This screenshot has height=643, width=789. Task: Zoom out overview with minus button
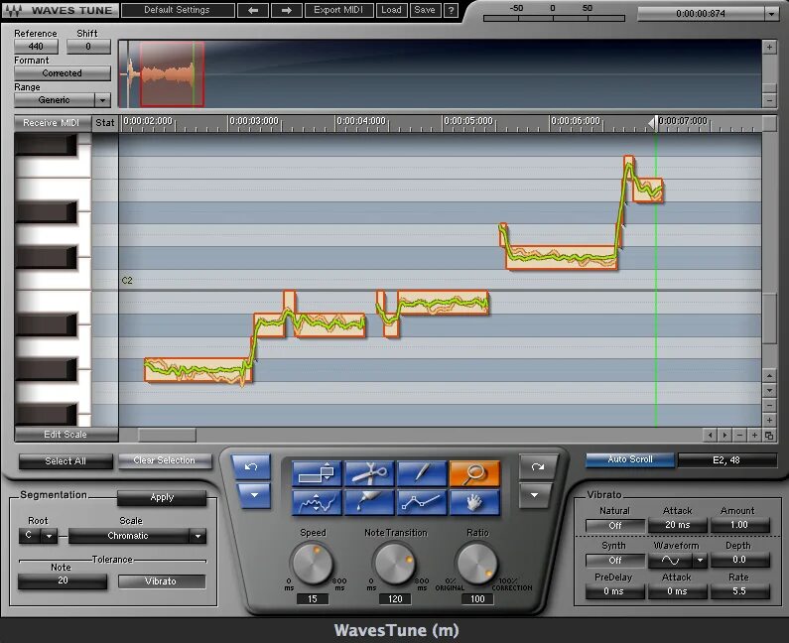tap(769, 100)
